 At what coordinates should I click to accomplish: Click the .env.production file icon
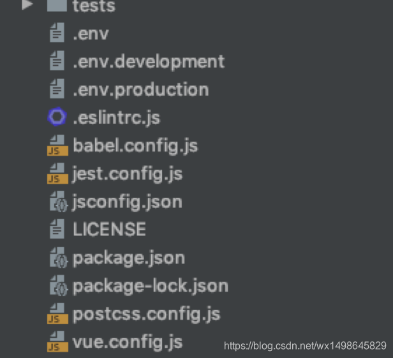(57, 89)
